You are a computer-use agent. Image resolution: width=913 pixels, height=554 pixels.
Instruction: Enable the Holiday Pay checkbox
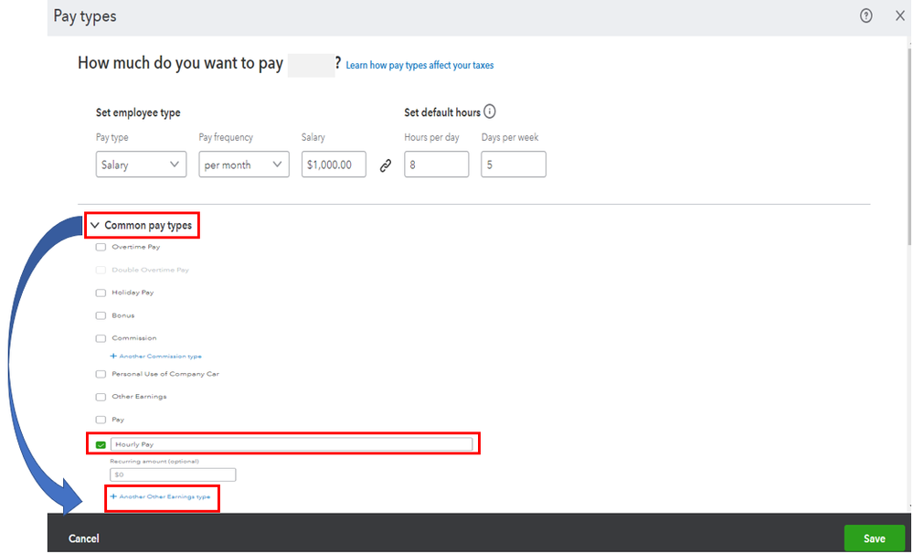coord(101,293)
